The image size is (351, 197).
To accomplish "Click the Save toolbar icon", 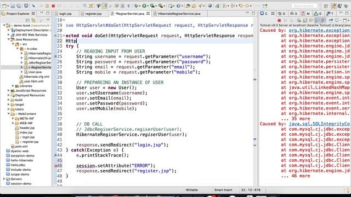I will [13, 6].
